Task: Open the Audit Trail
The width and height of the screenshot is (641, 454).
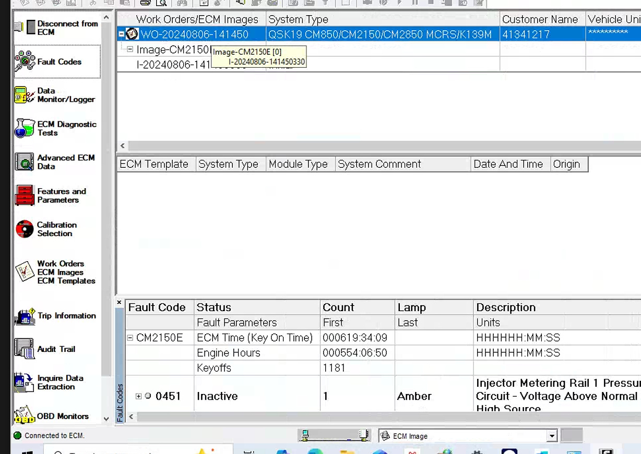Action: [25, 349]
